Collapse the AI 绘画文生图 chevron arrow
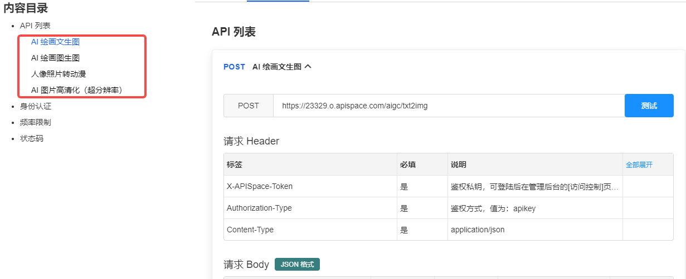This screenshot has width=686, height=279. point(308,67)
